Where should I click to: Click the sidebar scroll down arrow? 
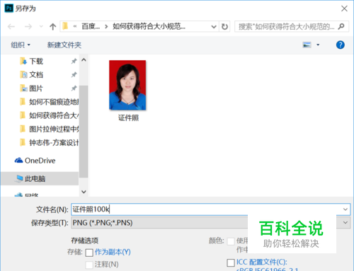click(x=84, y=192)
